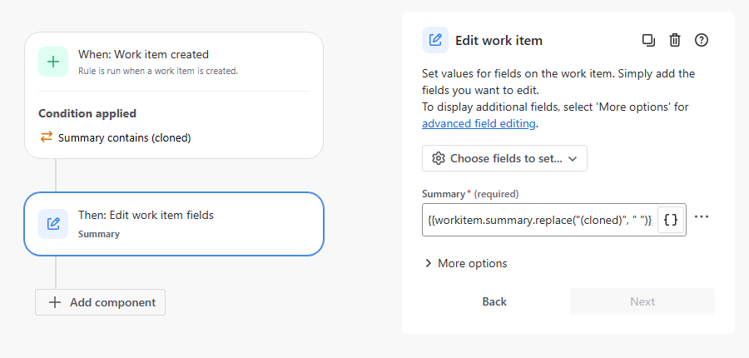
Task: Click the pencil icon on the Then card
Action: pos(53,224)
